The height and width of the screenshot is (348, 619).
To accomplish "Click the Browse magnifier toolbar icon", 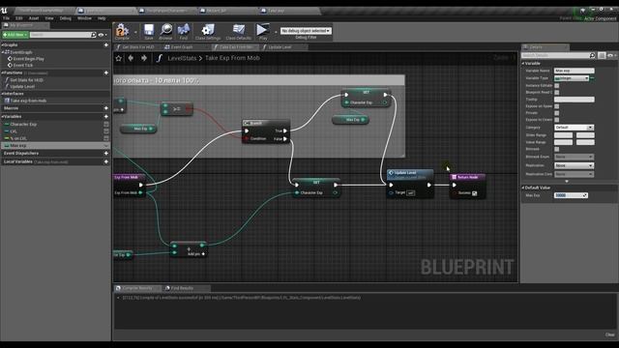I will pyautogui.click(x=165, y=30).
